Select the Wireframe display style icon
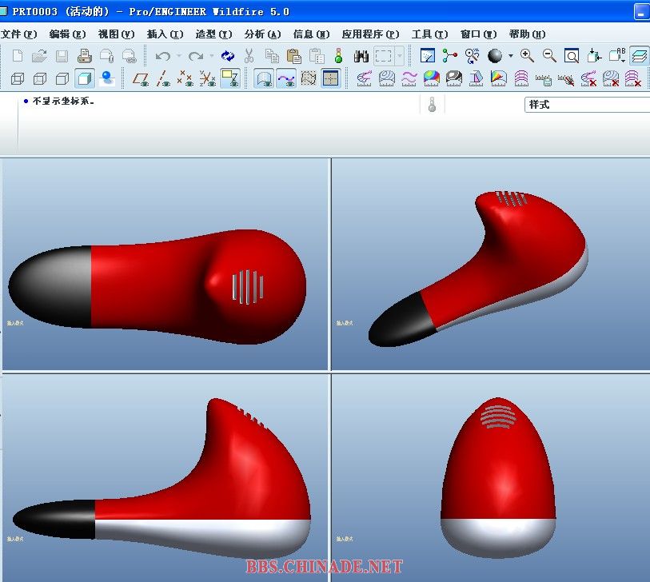Viewport: 650px width, 582px height. tap(17, 78)
